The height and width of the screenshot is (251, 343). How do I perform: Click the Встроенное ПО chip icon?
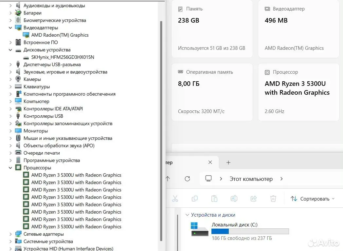coord(18,42)
